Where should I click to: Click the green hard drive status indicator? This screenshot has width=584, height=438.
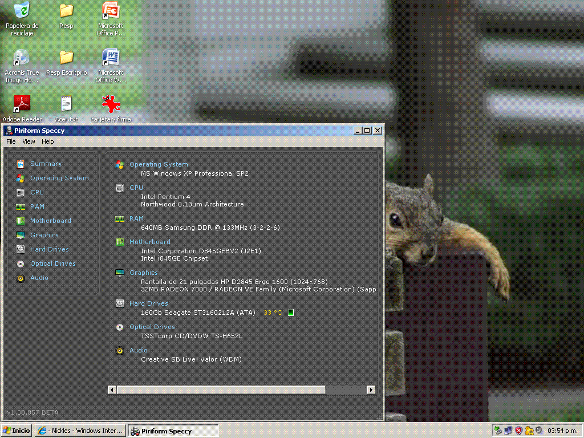click(x=291, y=313)
